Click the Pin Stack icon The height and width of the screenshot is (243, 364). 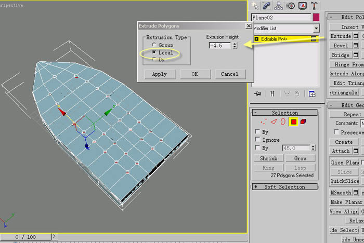pos(257,93)
